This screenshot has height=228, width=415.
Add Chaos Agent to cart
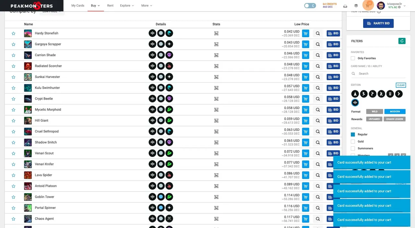[305, 219]
